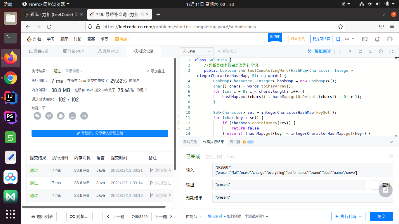Click the left panel vertical scrollbar

click(x=175, y=114)
